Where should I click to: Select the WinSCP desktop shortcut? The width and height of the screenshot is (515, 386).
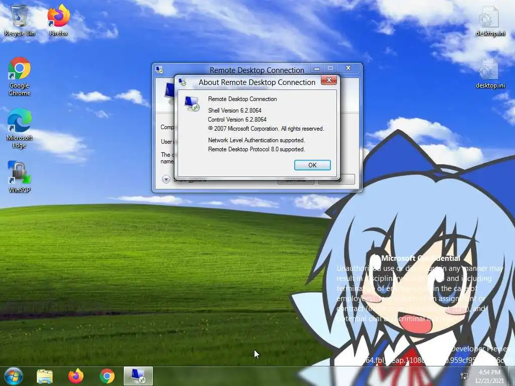coord(20,176)
